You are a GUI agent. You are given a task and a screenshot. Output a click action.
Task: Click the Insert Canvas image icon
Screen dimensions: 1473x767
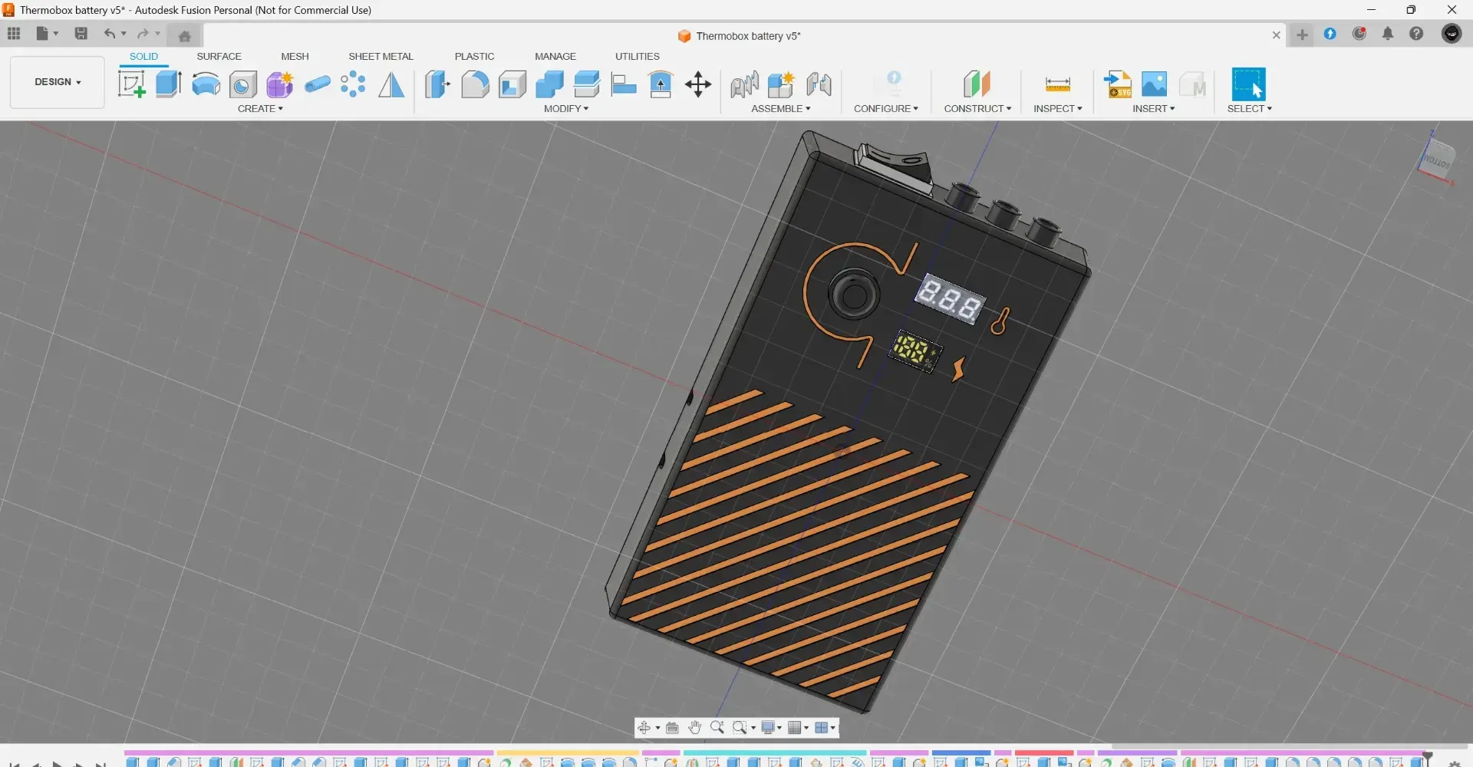pos(1155,84)
